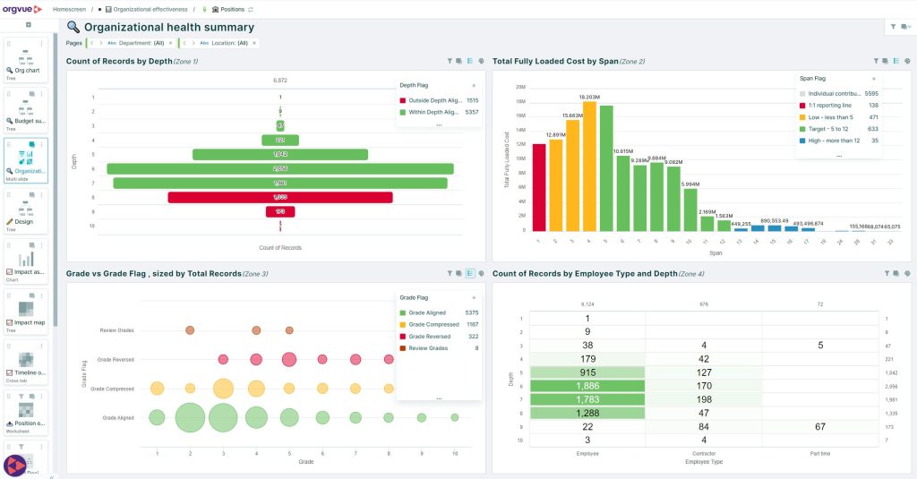917x479 pixels.
Task: Open the comment icon on Zone 1 chart
Action: click(x=459, y=61)
